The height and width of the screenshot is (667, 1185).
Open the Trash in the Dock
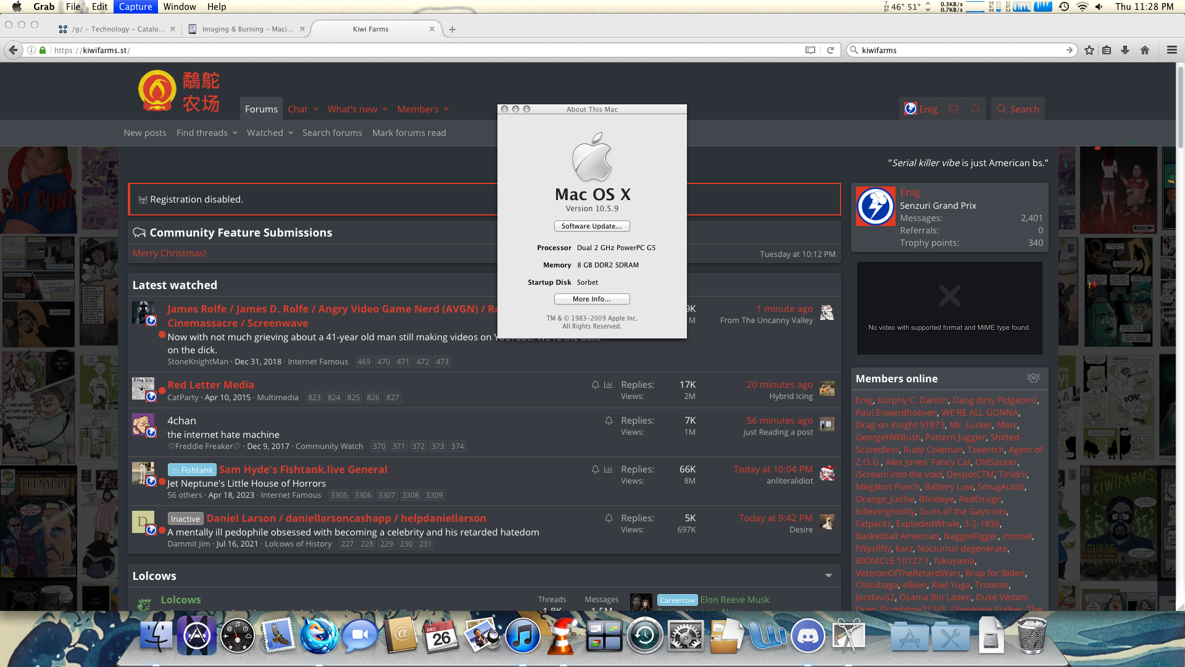pos(1031,636)
